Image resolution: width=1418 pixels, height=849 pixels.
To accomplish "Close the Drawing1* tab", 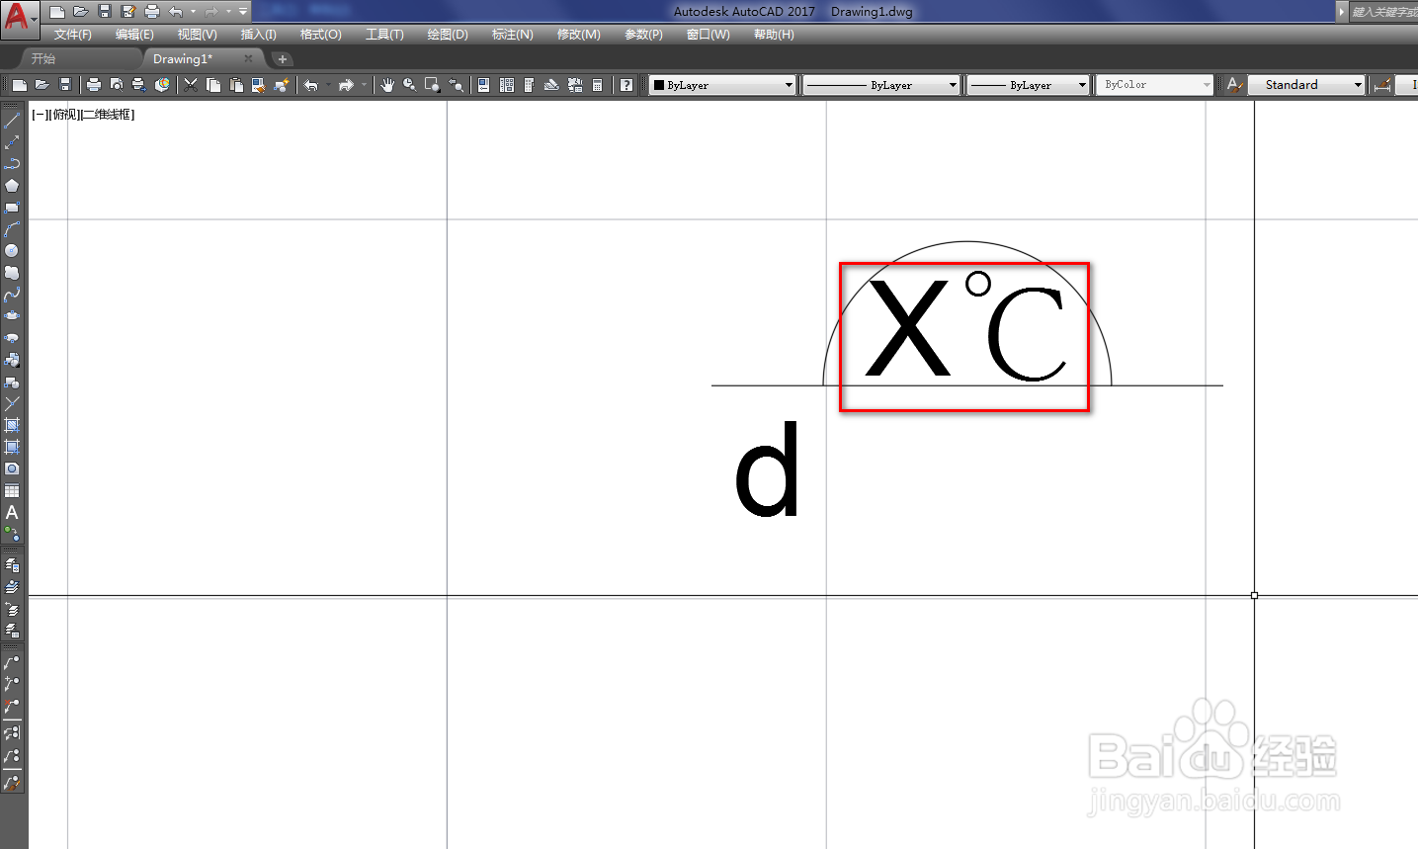I will point(248,59).
